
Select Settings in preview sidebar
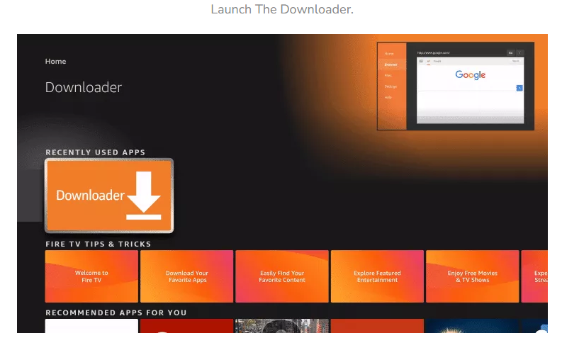click(390, 86)
